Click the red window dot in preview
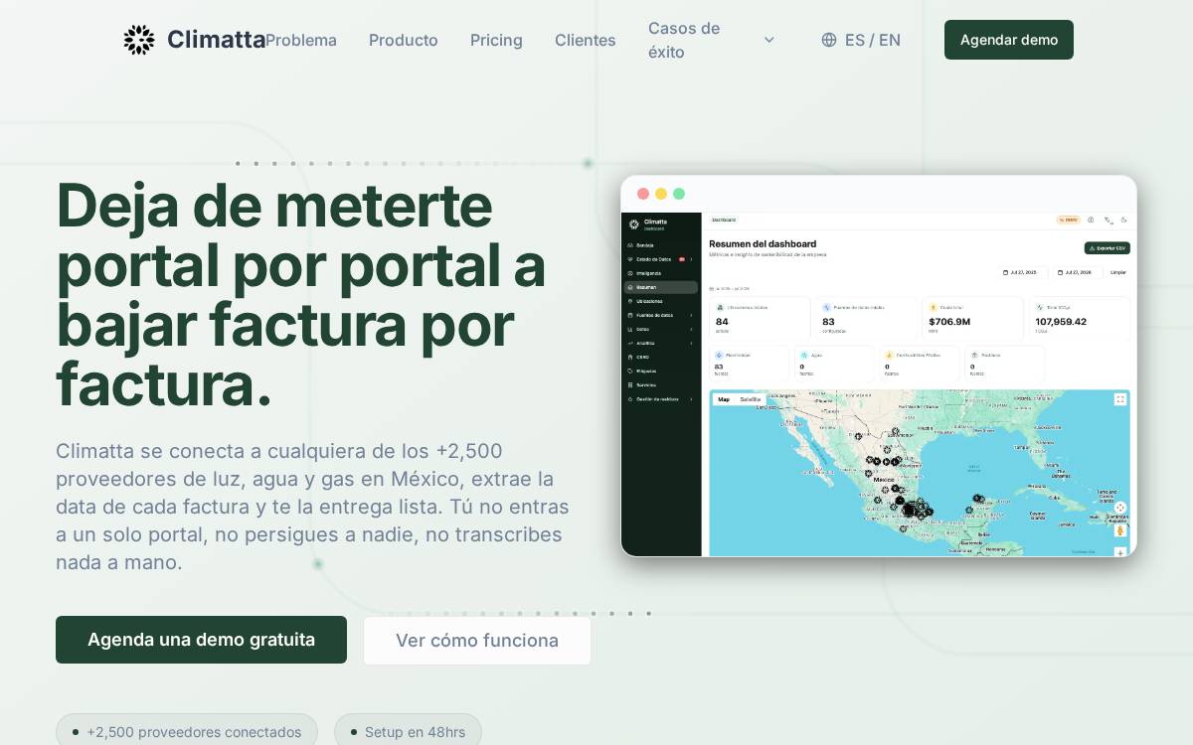This screenshot has height=745, width=1193. click(643, 194)
